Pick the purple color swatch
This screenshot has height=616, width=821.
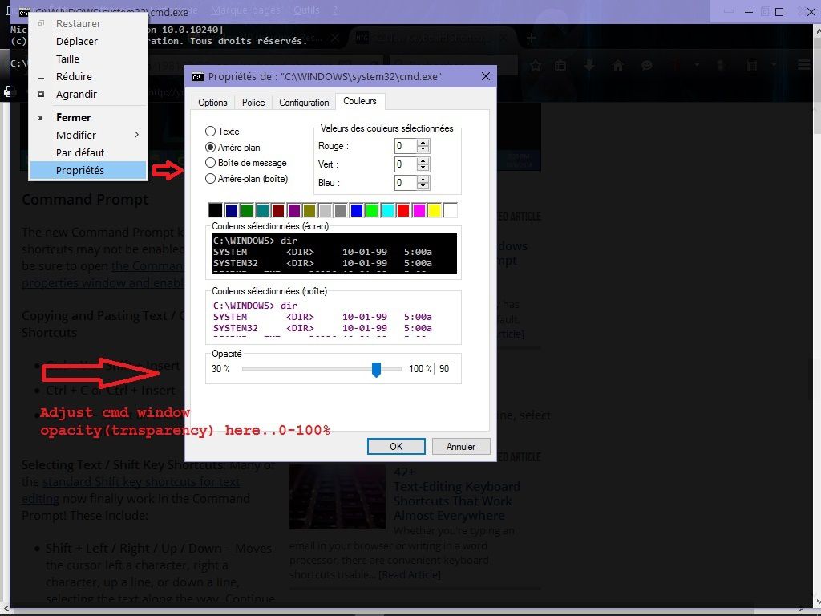point(293,210)
